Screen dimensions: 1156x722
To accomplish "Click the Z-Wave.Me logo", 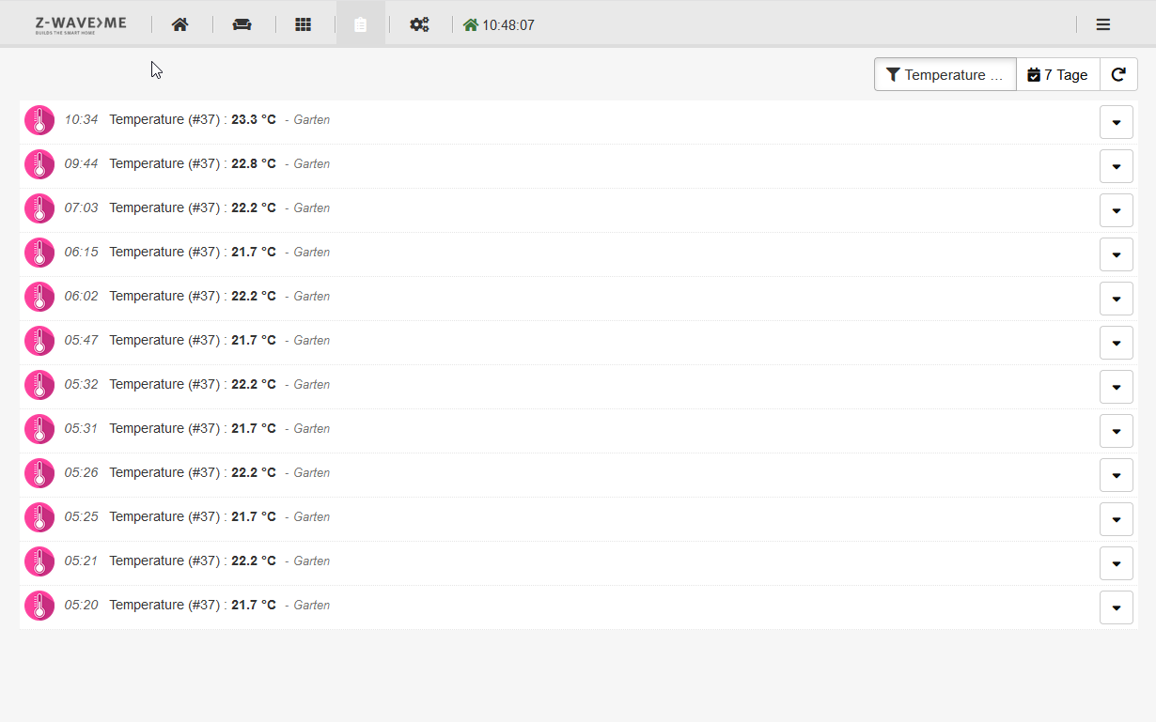I will [81, 24].
